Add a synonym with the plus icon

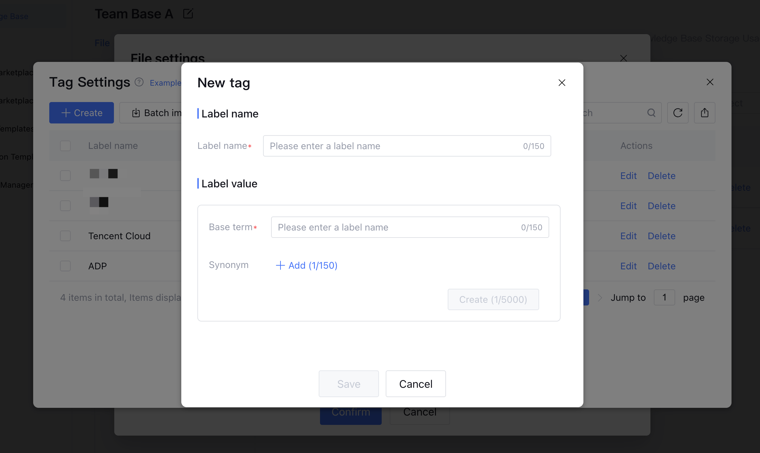280,265
